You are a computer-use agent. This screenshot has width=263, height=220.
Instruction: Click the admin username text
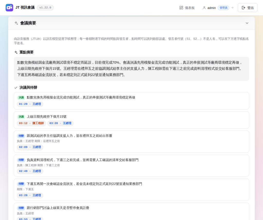click(x=212, y=8)
